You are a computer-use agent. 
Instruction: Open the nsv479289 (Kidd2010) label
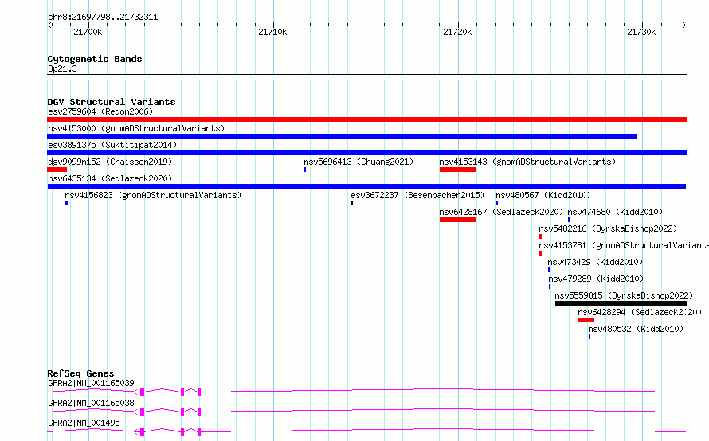click(x=596, y=279)
